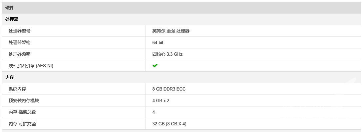Click the green AES-NI checkmark icon

155,66
